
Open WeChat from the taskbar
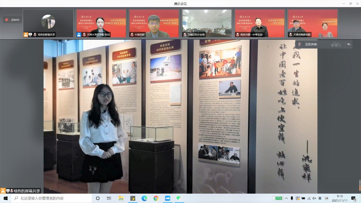(x=179, y=198)
